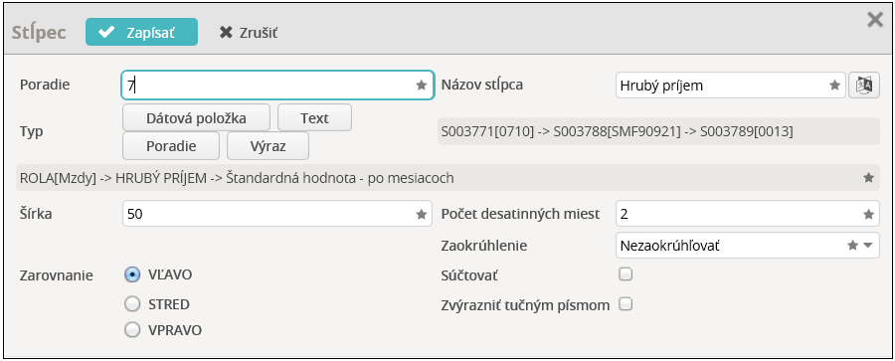
Task: Click the star icon in Poradie field
Action: tap(422, 86)
